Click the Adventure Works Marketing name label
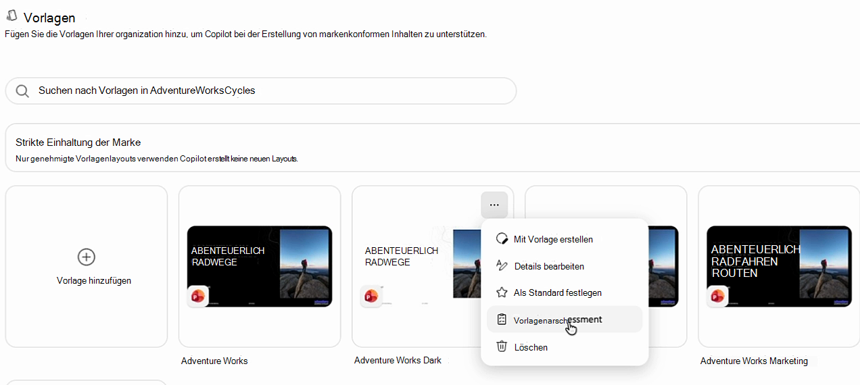 point(754,361)
